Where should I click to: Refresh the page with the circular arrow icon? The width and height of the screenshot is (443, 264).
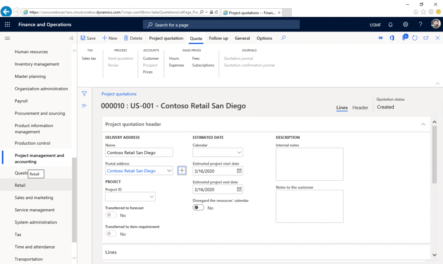pos(415,38)
